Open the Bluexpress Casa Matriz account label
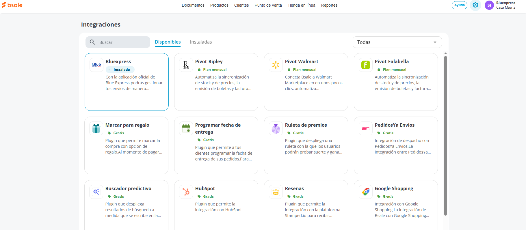 (506, 5)
